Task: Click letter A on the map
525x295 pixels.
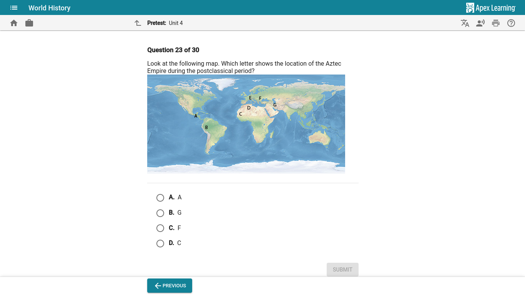Action: click(x=196, y=115)
